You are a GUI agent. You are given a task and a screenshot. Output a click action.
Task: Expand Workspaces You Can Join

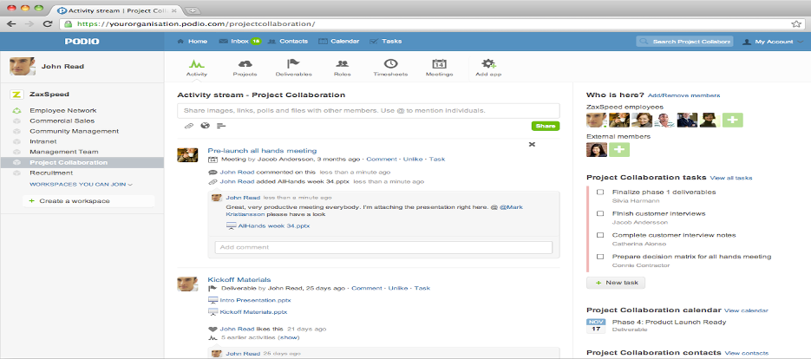point(81,184)
